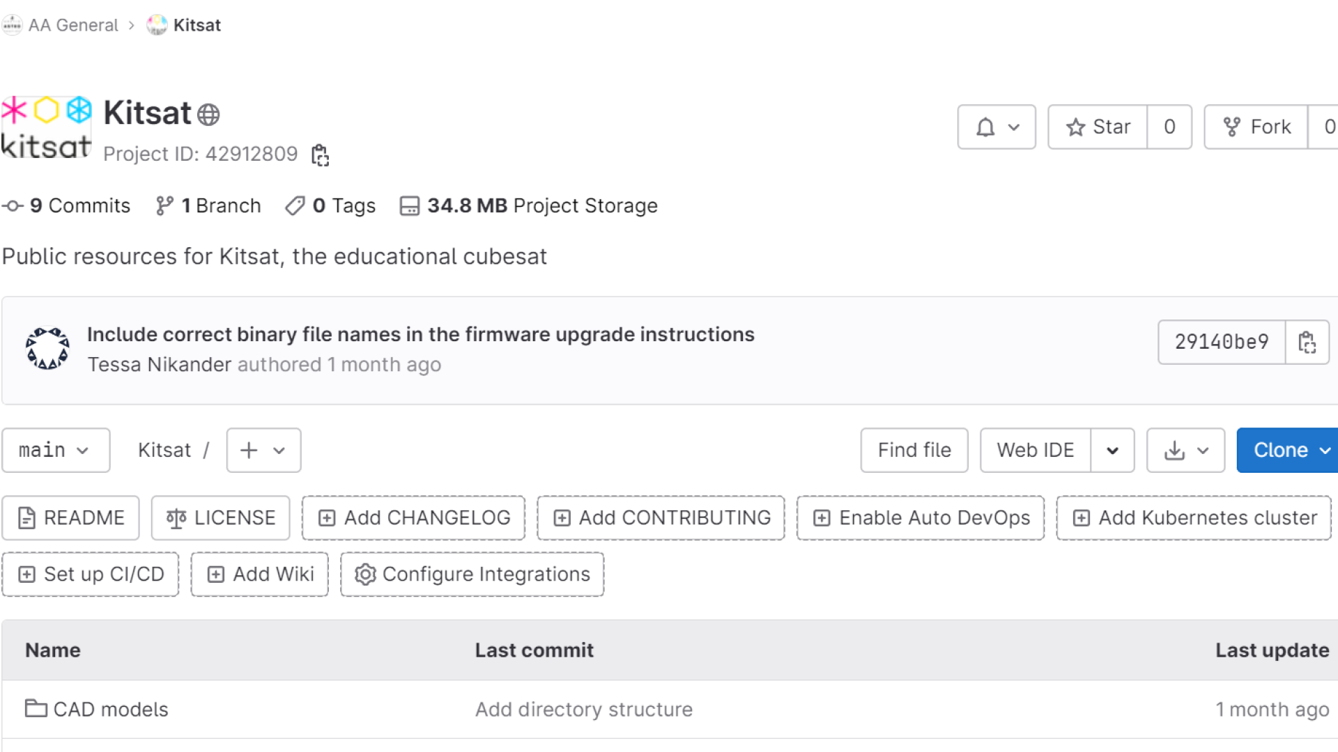Click the CAD models folder item
This screenshot has width=1338, height=752.
pyautogui.click(x=109, y=709)
